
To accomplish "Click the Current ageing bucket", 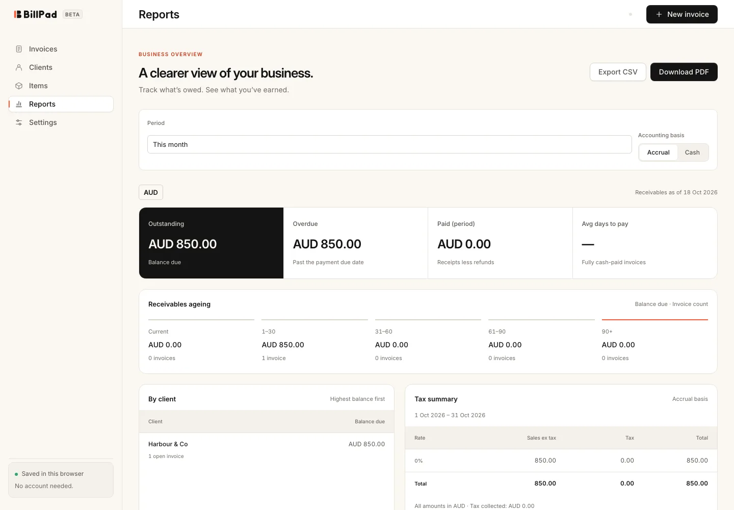I will click(x=201, y=342).
